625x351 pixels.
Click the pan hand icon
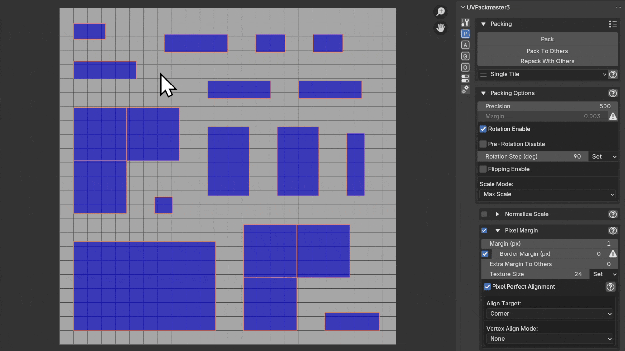(x=440, y=28)
